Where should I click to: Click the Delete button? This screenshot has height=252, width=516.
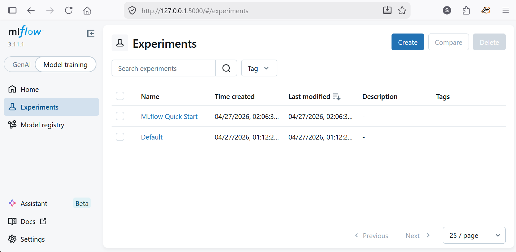coord(489,42)
